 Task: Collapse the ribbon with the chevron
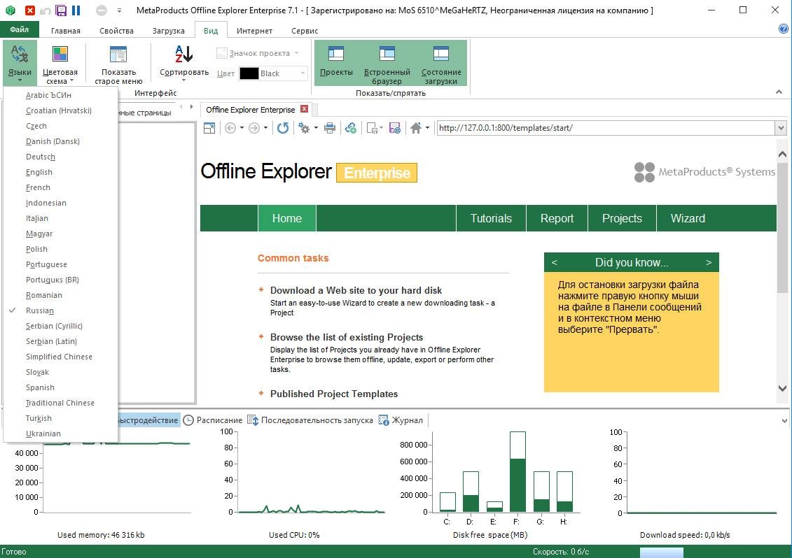coord(779,92)
